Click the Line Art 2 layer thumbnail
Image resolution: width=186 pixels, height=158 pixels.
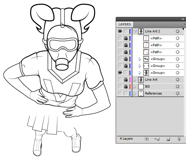(x=141, y=31)
